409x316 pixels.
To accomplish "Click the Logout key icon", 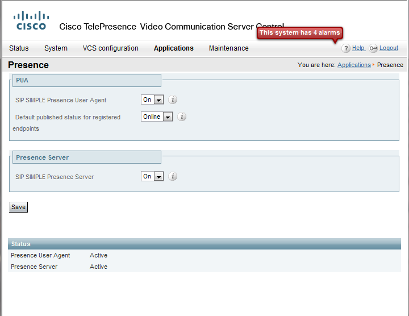I will (x=373, y=48).
